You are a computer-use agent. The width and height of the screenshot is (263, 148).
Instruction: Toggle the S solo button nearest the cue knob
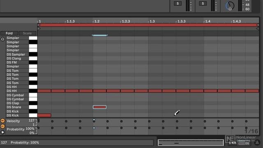(203, 3)
